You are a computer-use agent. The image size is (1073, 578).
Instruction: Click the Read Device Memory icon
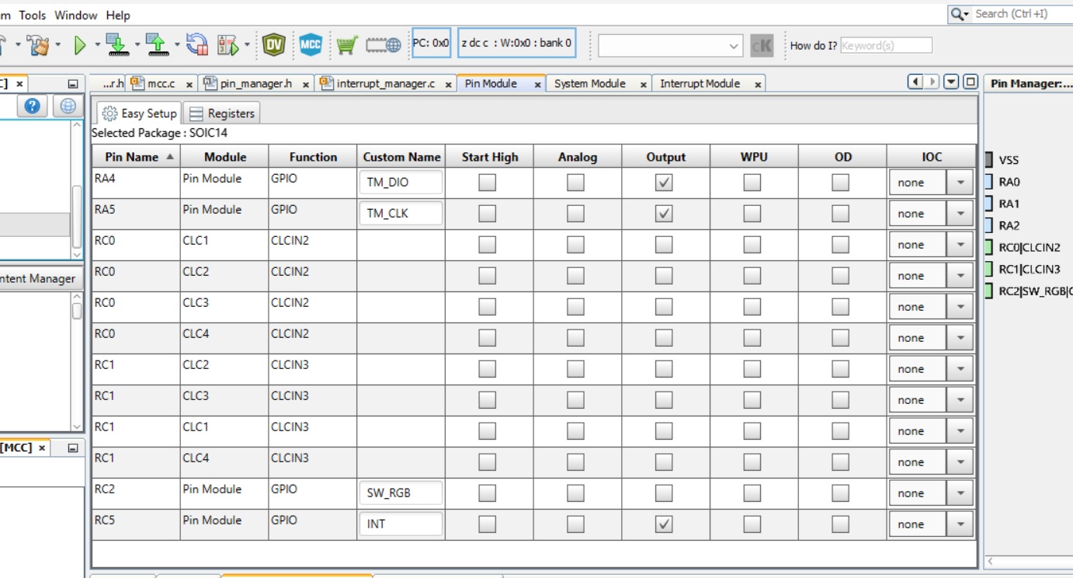(x=158, y=45)
